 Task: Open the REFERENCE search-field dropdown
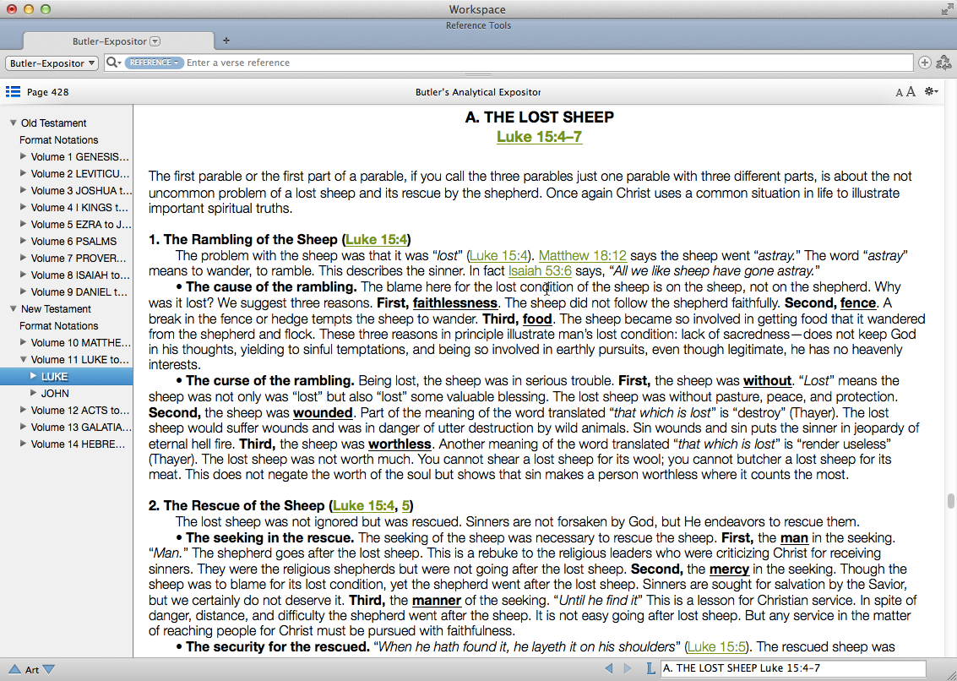pos(155,63)
